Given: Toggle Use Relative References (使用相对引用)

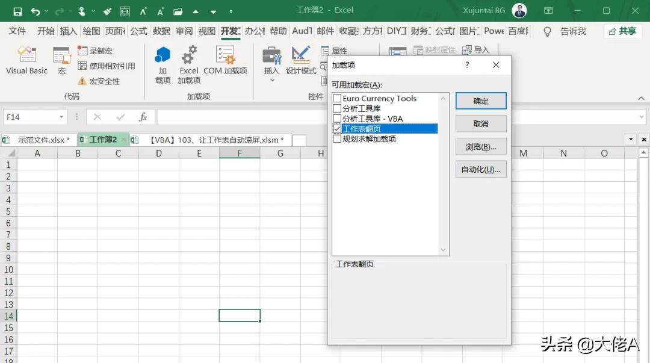Looking at the screenshot, I should click(x=107, y=66).
